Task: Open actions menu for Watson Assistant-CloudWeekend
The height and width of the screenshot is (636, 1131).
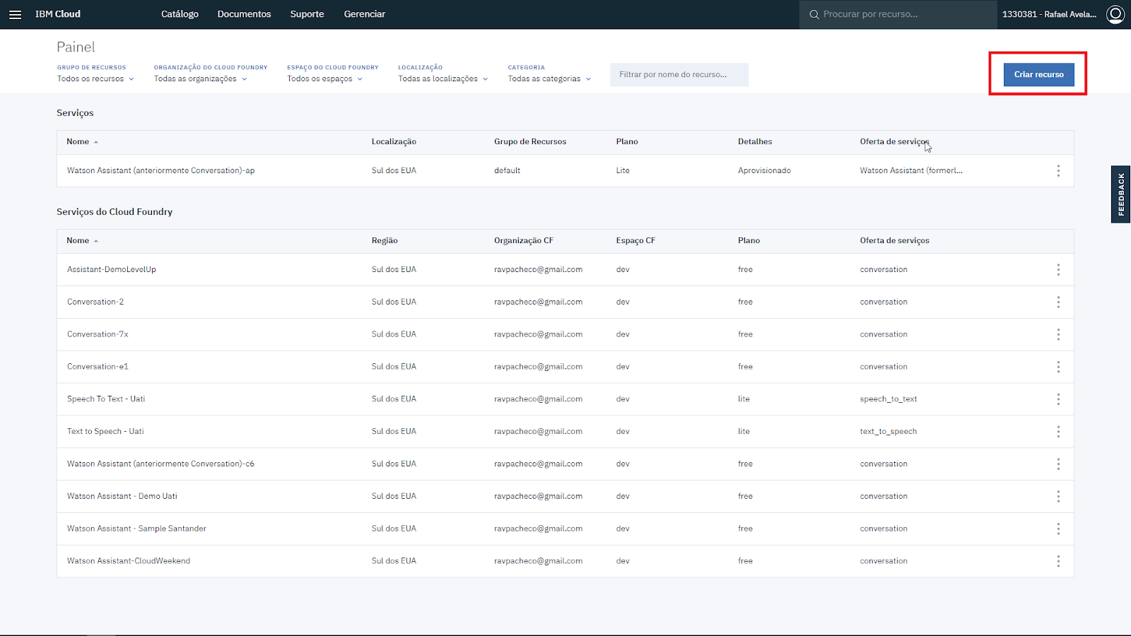Action: [1058, 561]
